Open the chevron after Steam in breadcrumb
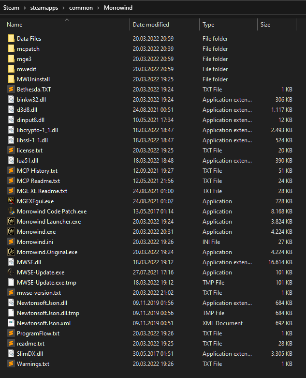The image size is (306, 378). coord(24,8)
